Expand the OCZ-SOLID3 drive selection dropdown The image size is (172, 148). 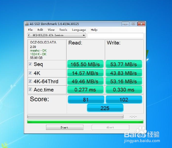pyautogui.click(x=57, y=35)
